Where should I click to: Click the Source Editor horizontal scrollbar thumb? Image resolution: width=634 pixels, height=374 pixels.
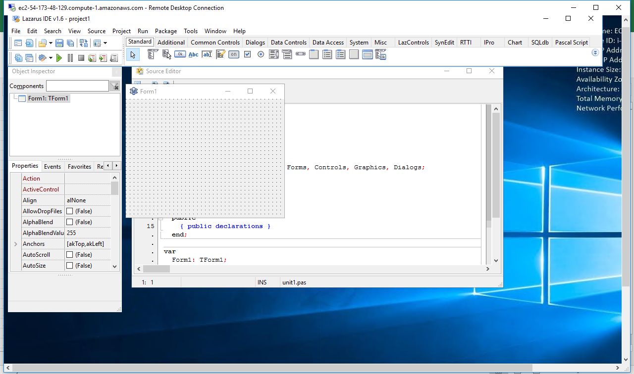[157, 269]
